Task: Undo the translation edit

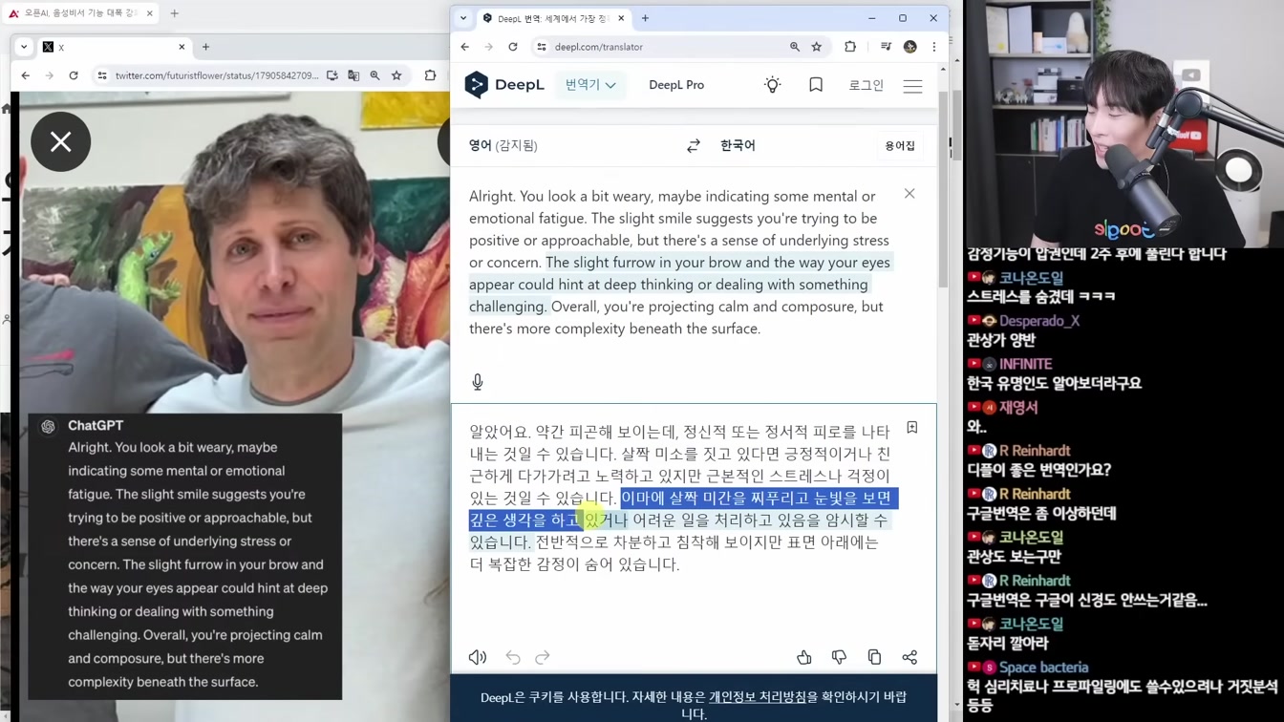Action: coord(513,657)
